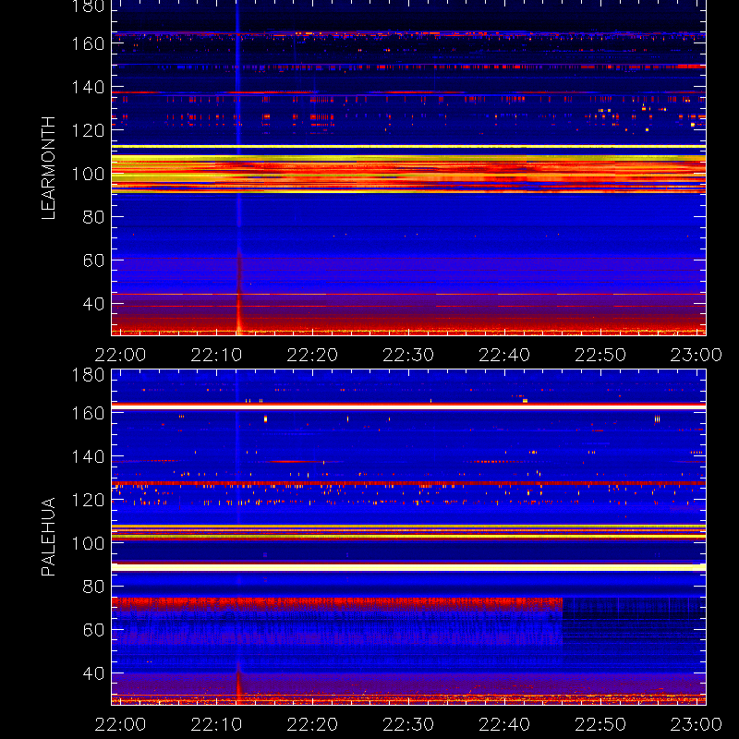Pick the 120 frequency tick on Palehua plot
Viewport: 739px width, 739px height.
point(88,500)
